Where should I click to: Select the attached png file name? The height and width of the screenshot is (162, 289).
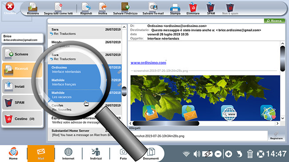coord(160,136)
